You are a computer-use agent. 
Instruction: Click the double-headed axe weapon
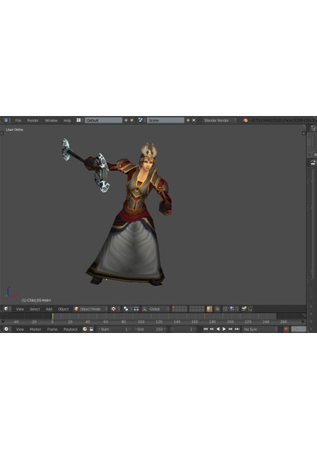pyautogui.click(x=86, y=165)
